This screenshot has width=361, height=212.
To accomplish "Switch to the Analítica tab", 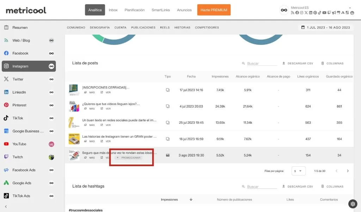I will (x=95, y=10).
